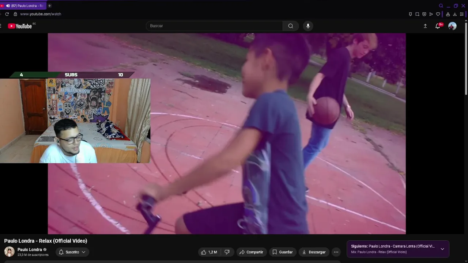Click the browser pinboard pin icon
Viewport: 468px width, 263px height.
[410, 14]
